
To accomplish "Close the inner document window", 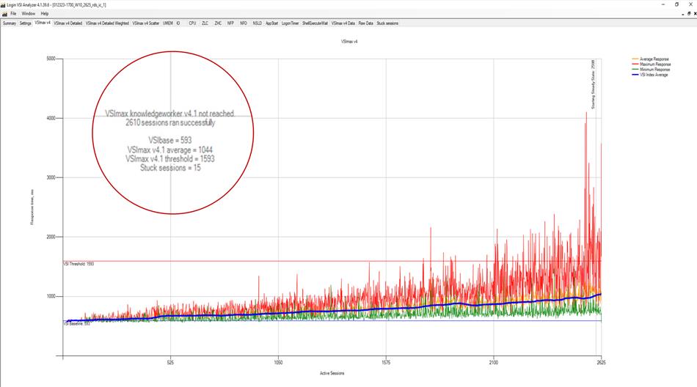I will tap(695, 14).
